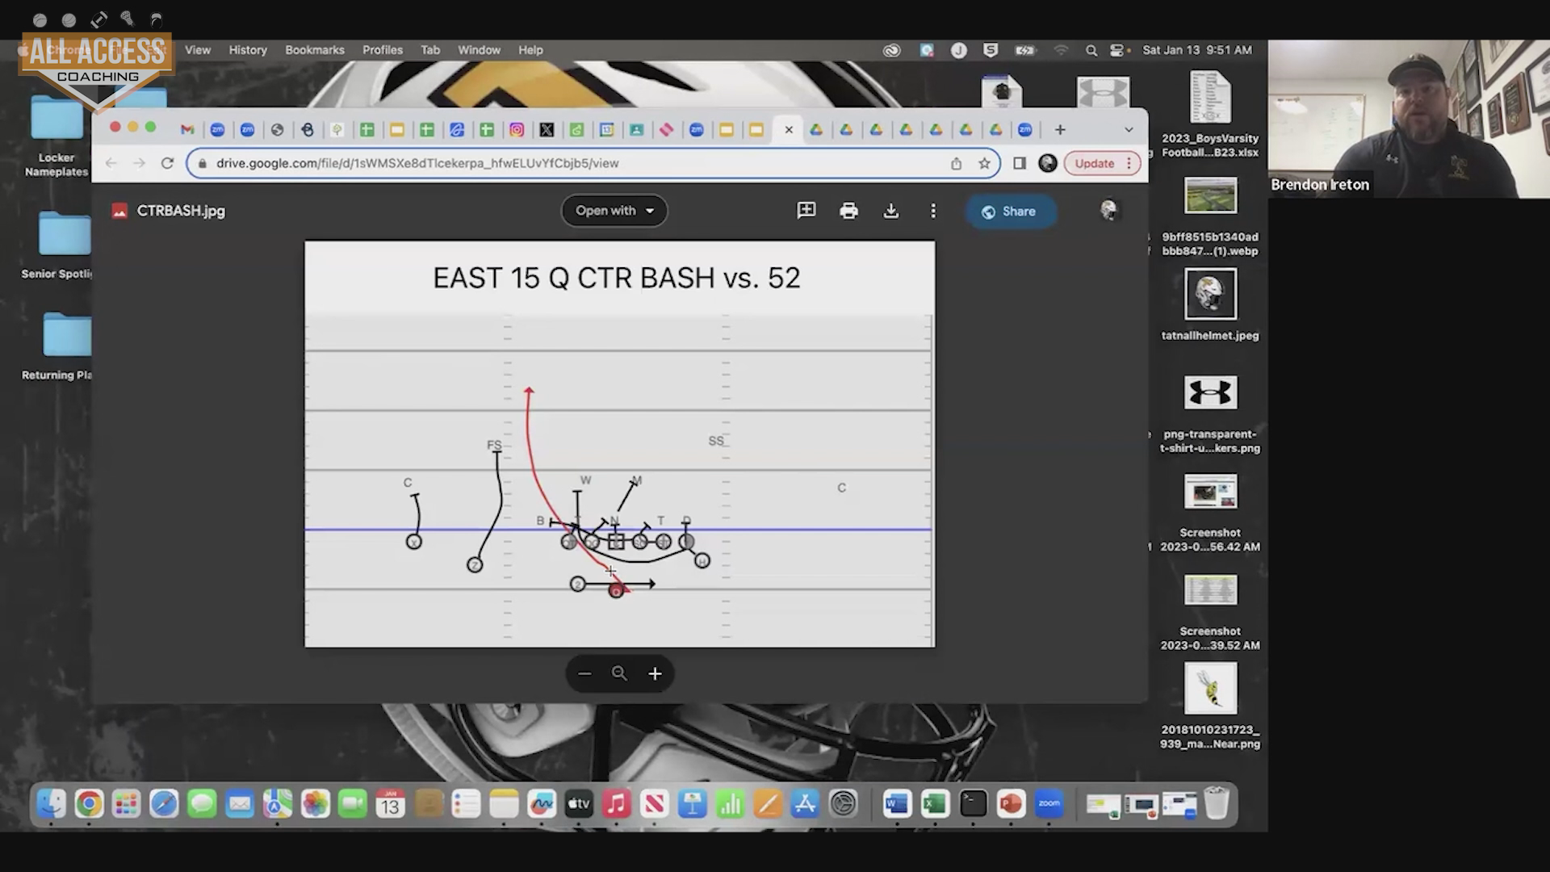Toggle the Chrome side panel
The width and height of the screenshot is (1550, 872).
click(1020, 163)
